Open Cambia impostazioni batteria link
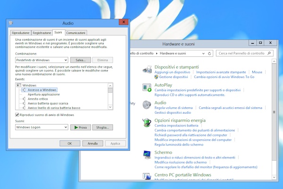This screenshot has height=189, width=283. tap(176, 126)
